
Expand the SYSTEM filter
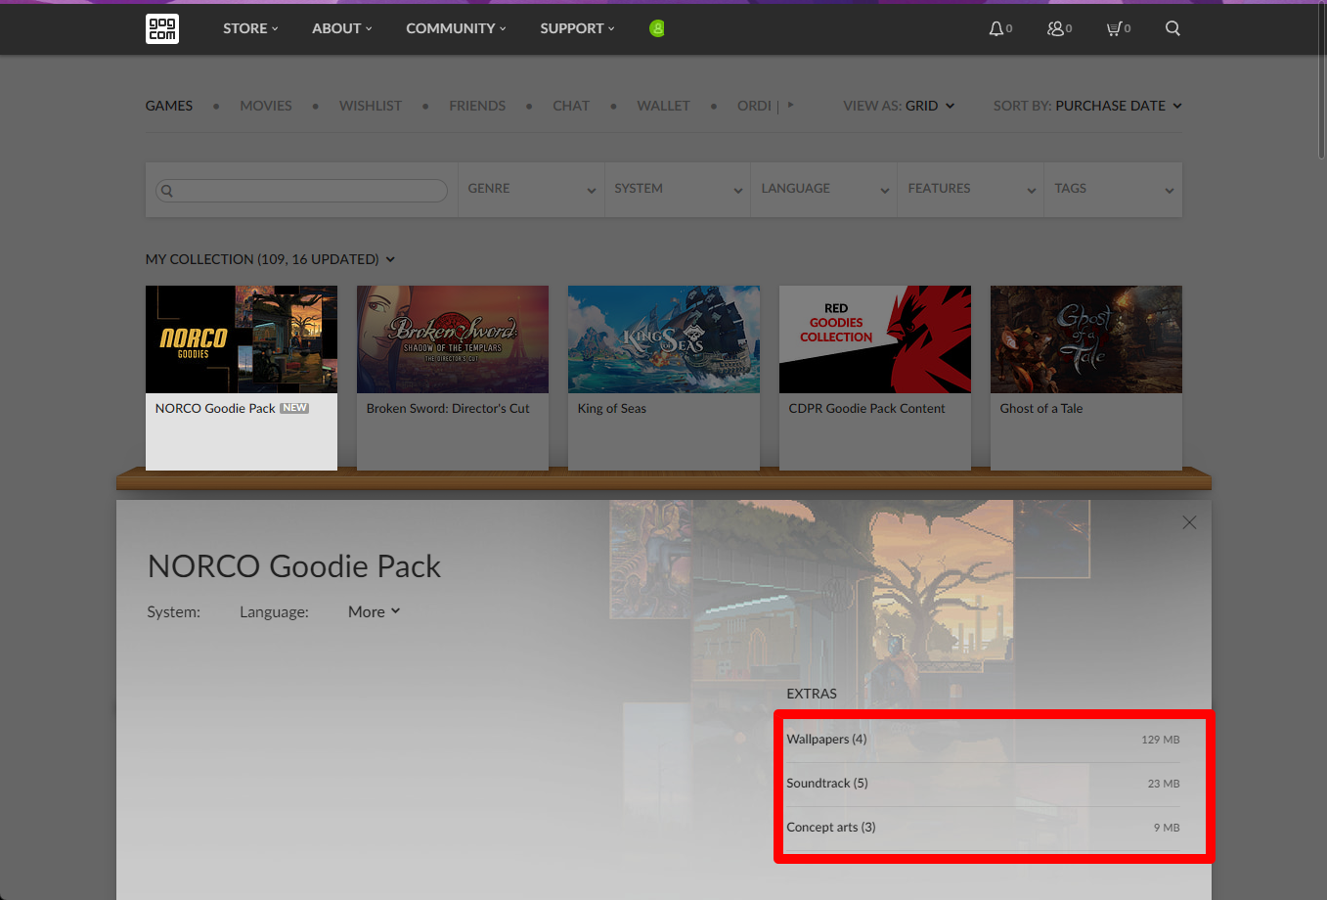pos(679,189)
